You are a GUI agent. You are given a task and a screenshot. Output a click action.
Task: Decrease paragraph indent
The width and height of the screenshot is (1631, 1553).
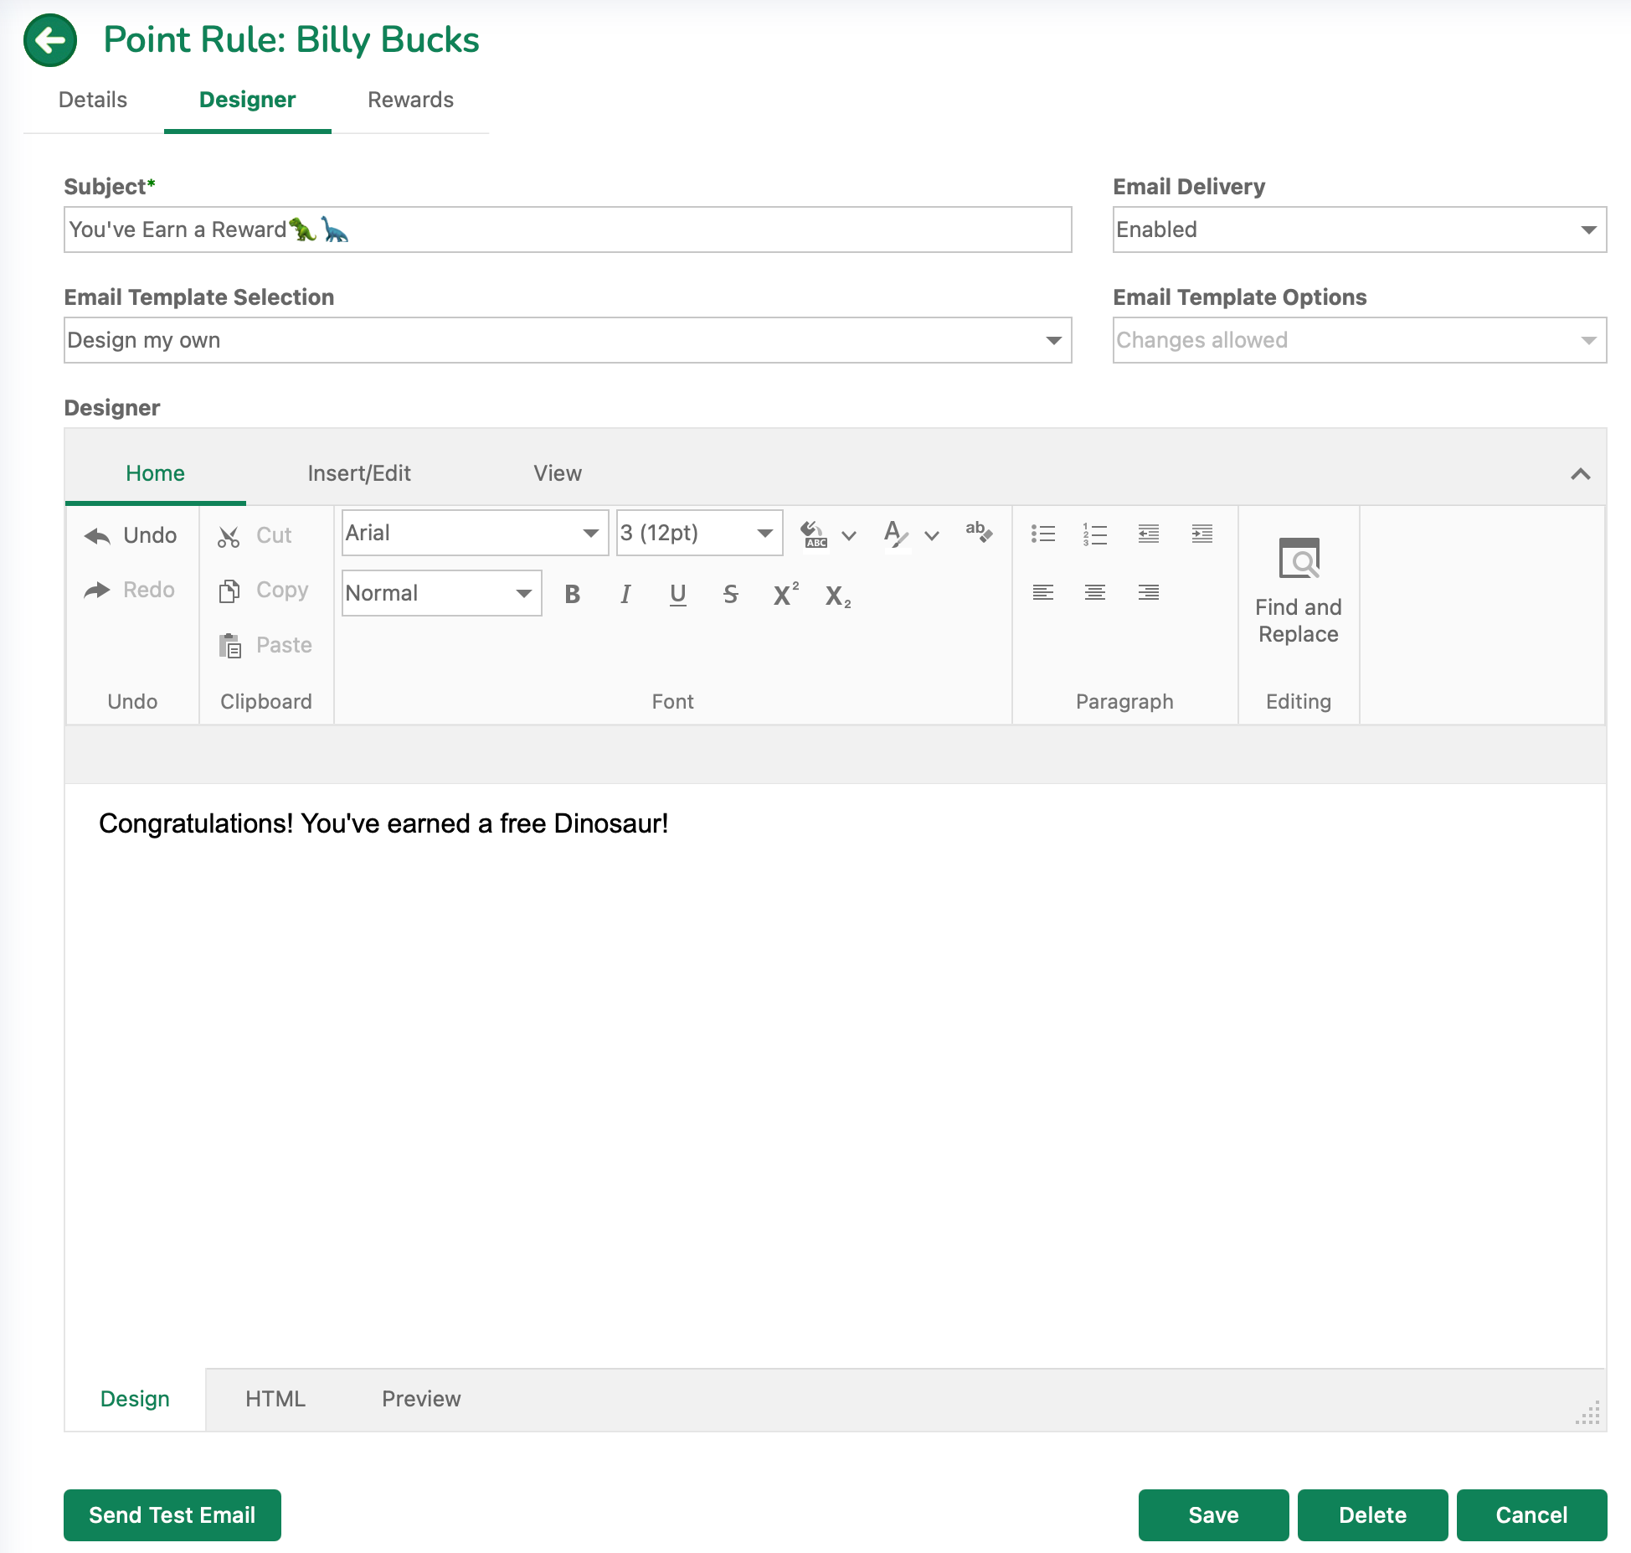coord(1149,534)
